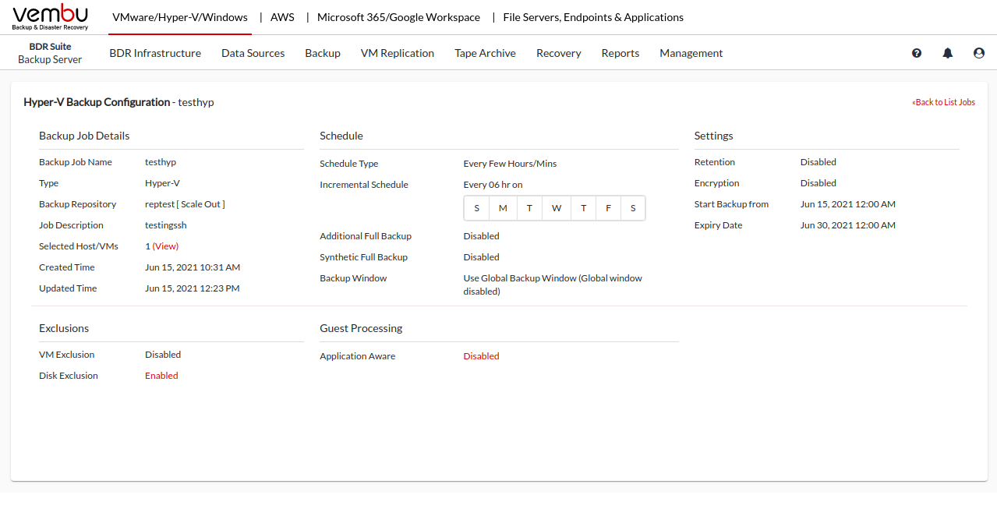
Task: Expand the Management menu
Action: [x=691, y=53]
